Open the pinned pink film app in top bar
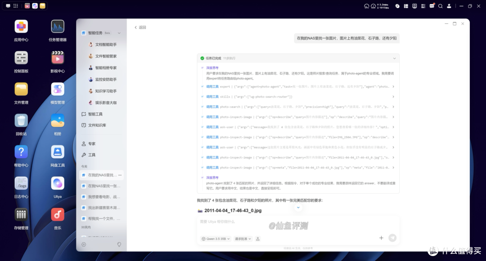The image size is (486, 261). coord(27,6)
